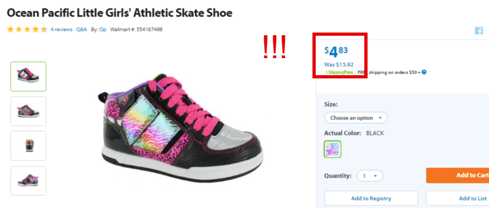Select the BLACK color swatch
The image size is (489, 208).
(x=332, y=149)
